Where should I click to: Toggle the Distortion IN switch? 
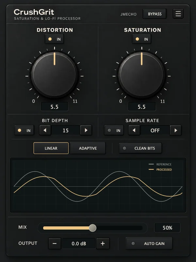[54, 39]
